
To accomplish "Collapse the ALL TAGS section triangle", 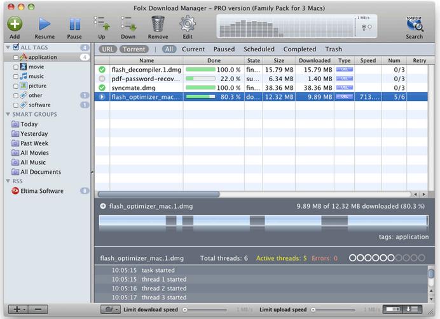I will (x=8, y=48).
